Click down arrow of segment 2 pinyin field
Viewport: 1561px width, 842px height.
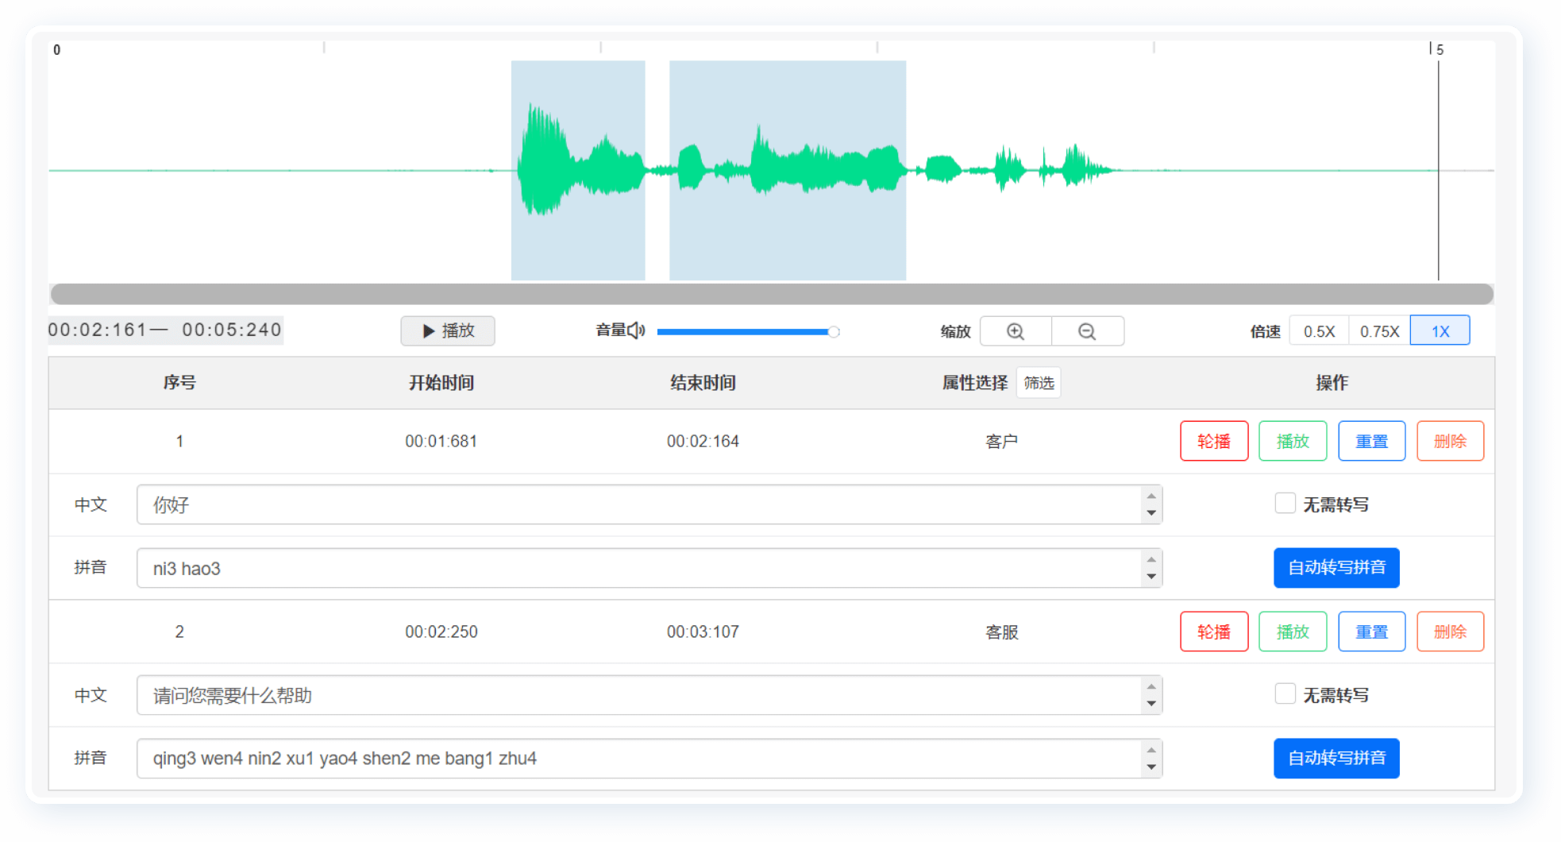(x=1151, y=767)
